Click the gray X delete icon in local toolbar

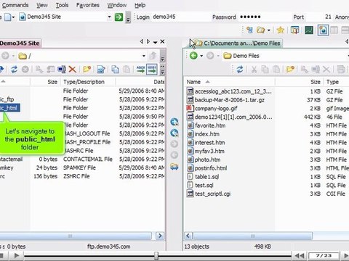coord(326,70)
